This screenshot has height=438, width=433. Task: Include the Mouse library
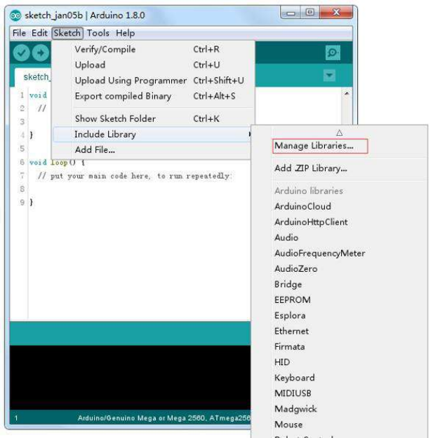pos(288,425)
